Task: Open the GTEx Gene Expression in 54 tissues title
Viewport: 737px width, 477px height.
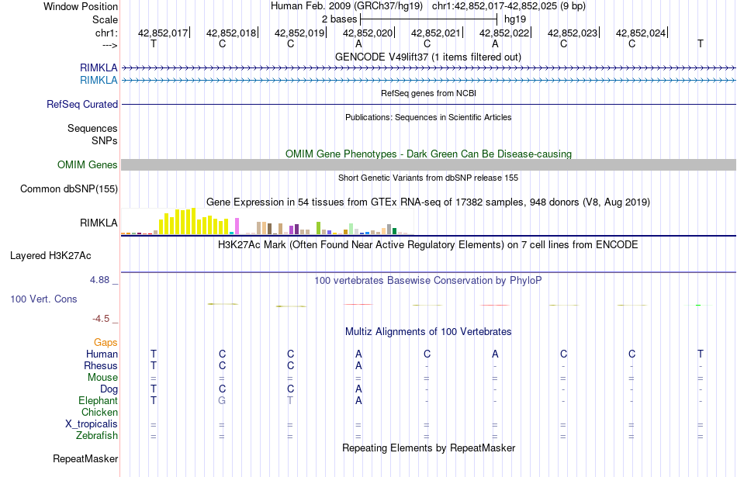Action: tap(428, 202)
